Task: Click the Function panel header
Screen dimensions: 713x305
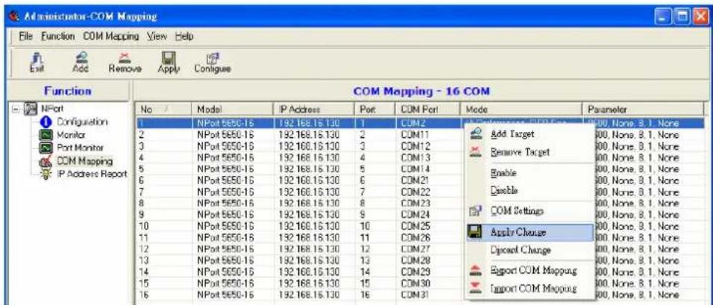Action: (x=67, y=91)
